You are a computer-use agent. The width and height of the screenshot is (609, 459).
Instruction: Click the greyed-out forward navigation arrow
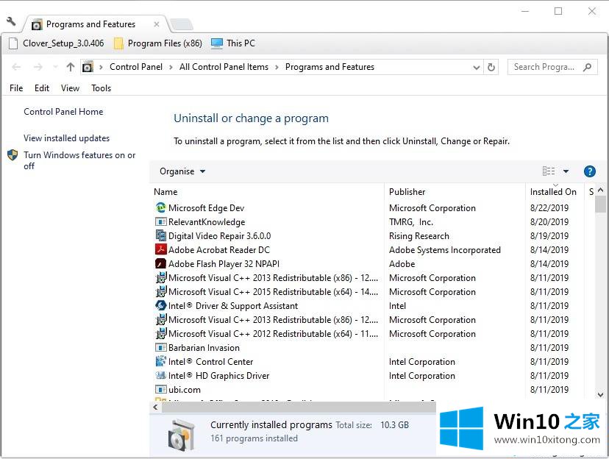coord(38,67)
